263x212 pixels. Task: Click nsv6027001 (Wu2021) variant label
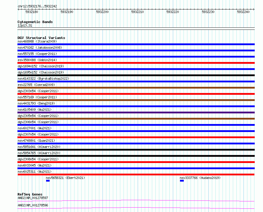[35, 128]
